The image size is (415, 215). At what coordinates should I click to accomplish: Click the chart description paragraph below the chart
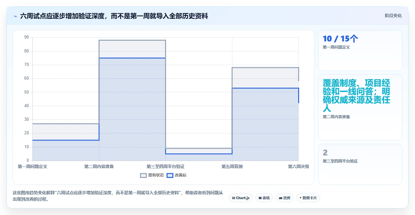click(x=118, y=196)
